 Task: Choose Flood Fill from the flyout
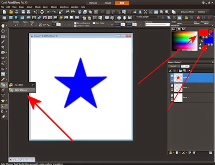click(x=22, y=85)
